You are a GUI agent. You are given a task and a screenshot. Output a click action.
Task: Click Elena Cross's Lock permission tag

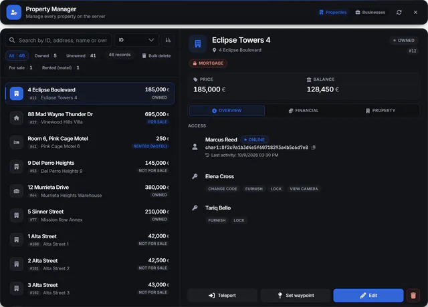276,189
